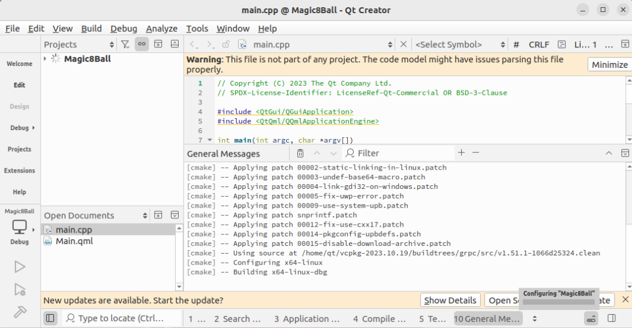The height and width of the screenshot is (328, 632).
Task: Toggle right sidebar visibility
Action: 612,318
